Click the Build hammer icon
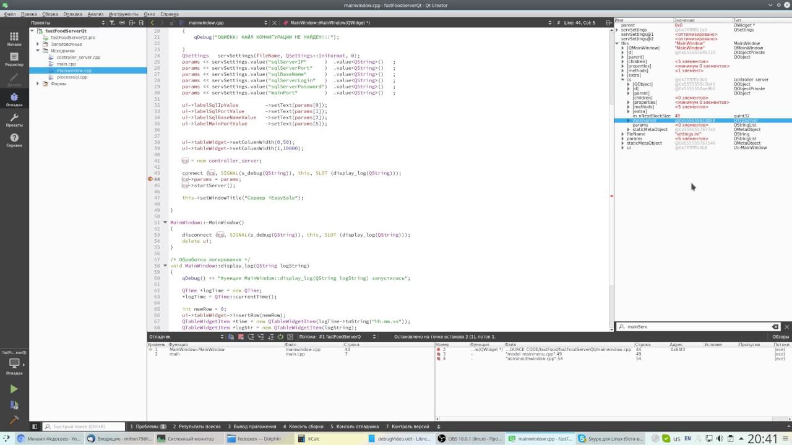Screen dimensions: 792x445 (x=14, y=421)
